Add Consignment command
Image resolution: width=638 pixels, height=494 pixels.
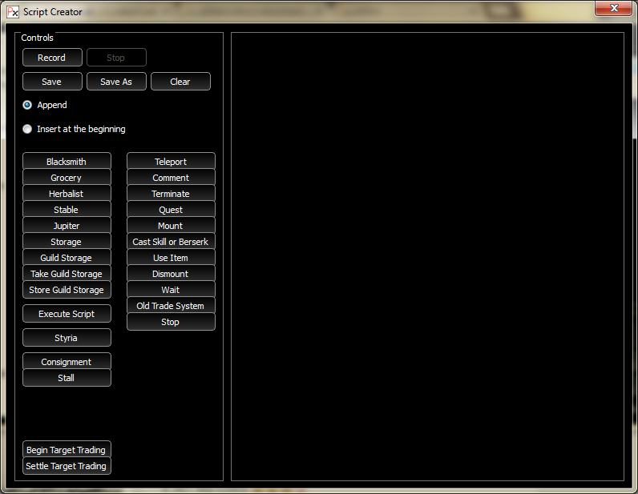tap(67, 362)
